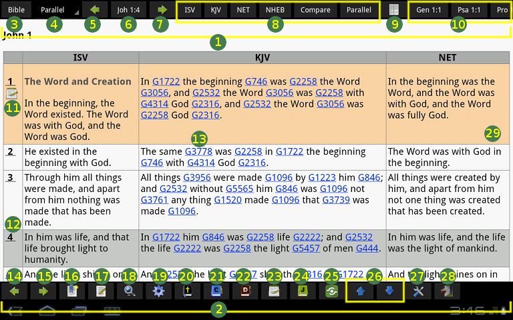Click the KJV column header in the table

tap(263, 57)
